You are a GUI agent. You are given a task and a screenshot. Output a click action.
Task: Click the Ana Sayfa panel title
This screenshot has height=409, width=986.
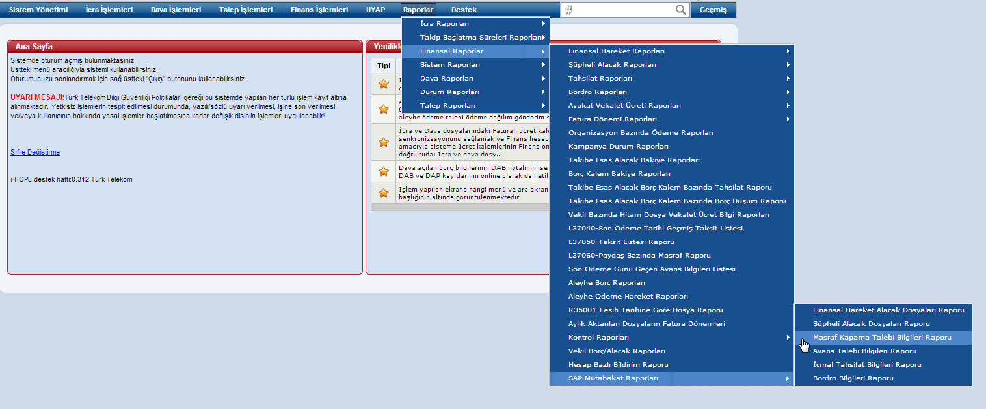click(34, 47)
